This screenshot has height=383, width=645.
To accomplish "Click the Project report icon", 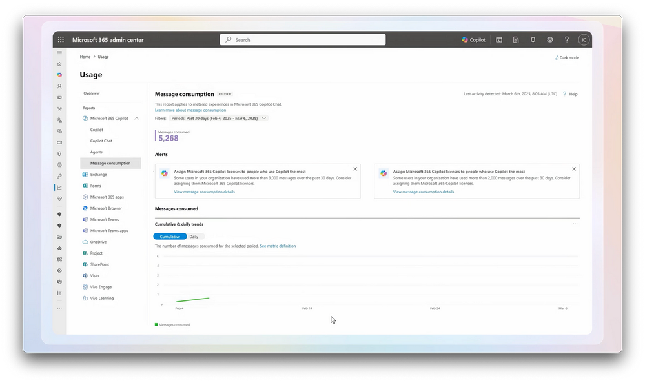I will pyautogui.click(x=85, y=253).
